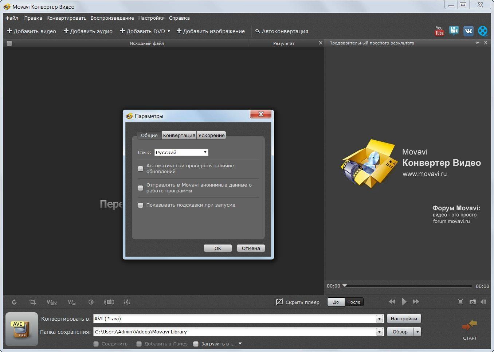Open the Язык language dropdown
494x352 pixels.
[181, 152]
